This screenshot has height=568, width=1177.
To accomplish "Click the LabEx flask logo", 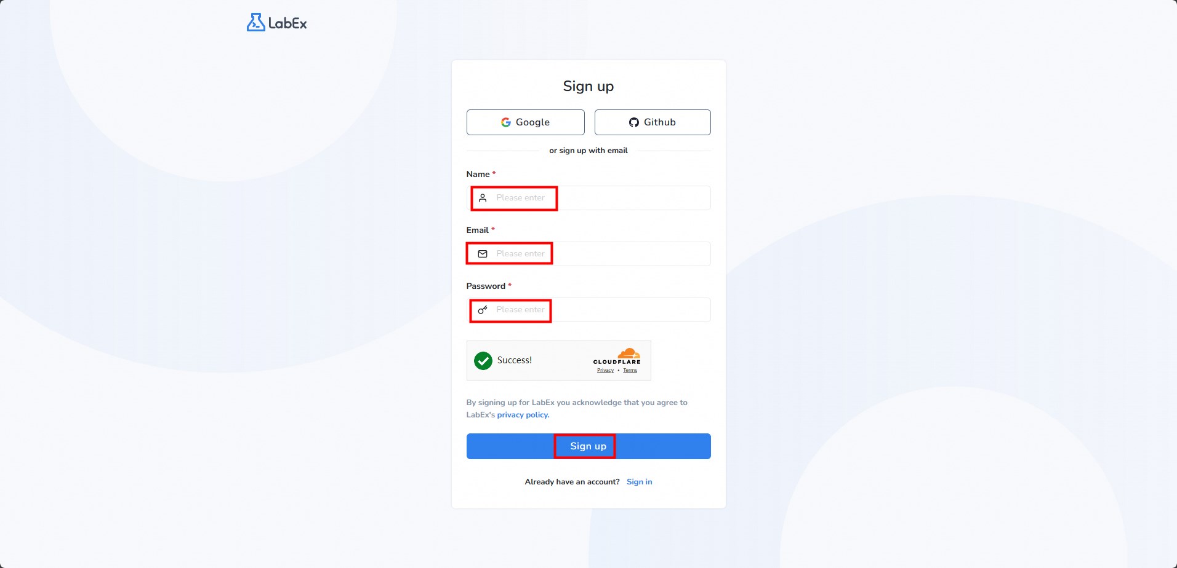I will (255, 23).
